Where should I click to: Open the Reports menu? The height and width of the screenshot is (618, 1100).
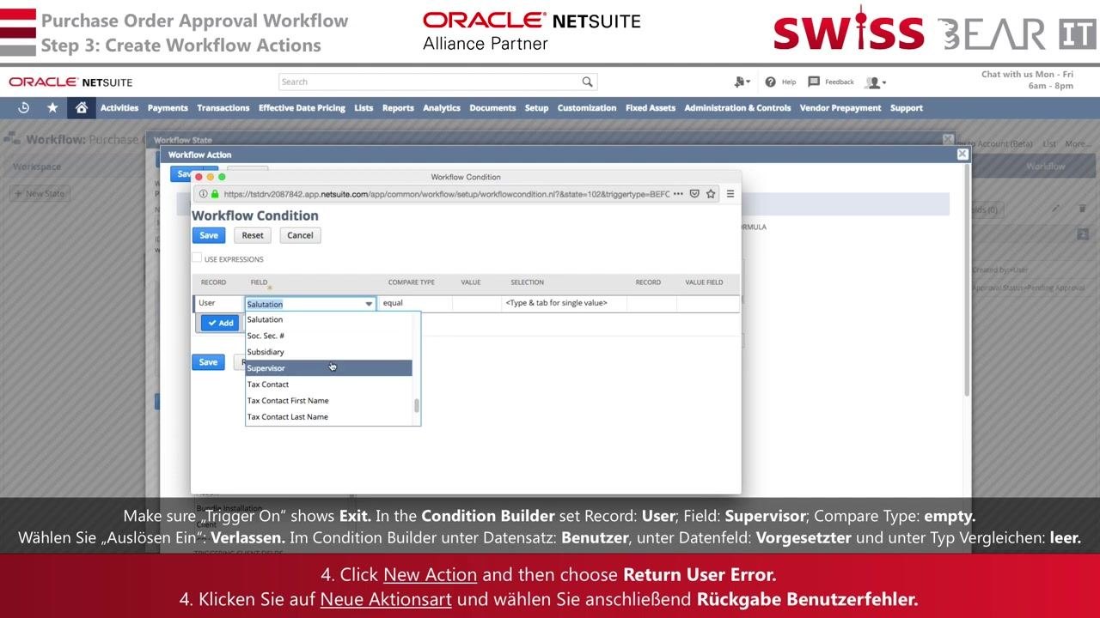click(x=398, y=108)
